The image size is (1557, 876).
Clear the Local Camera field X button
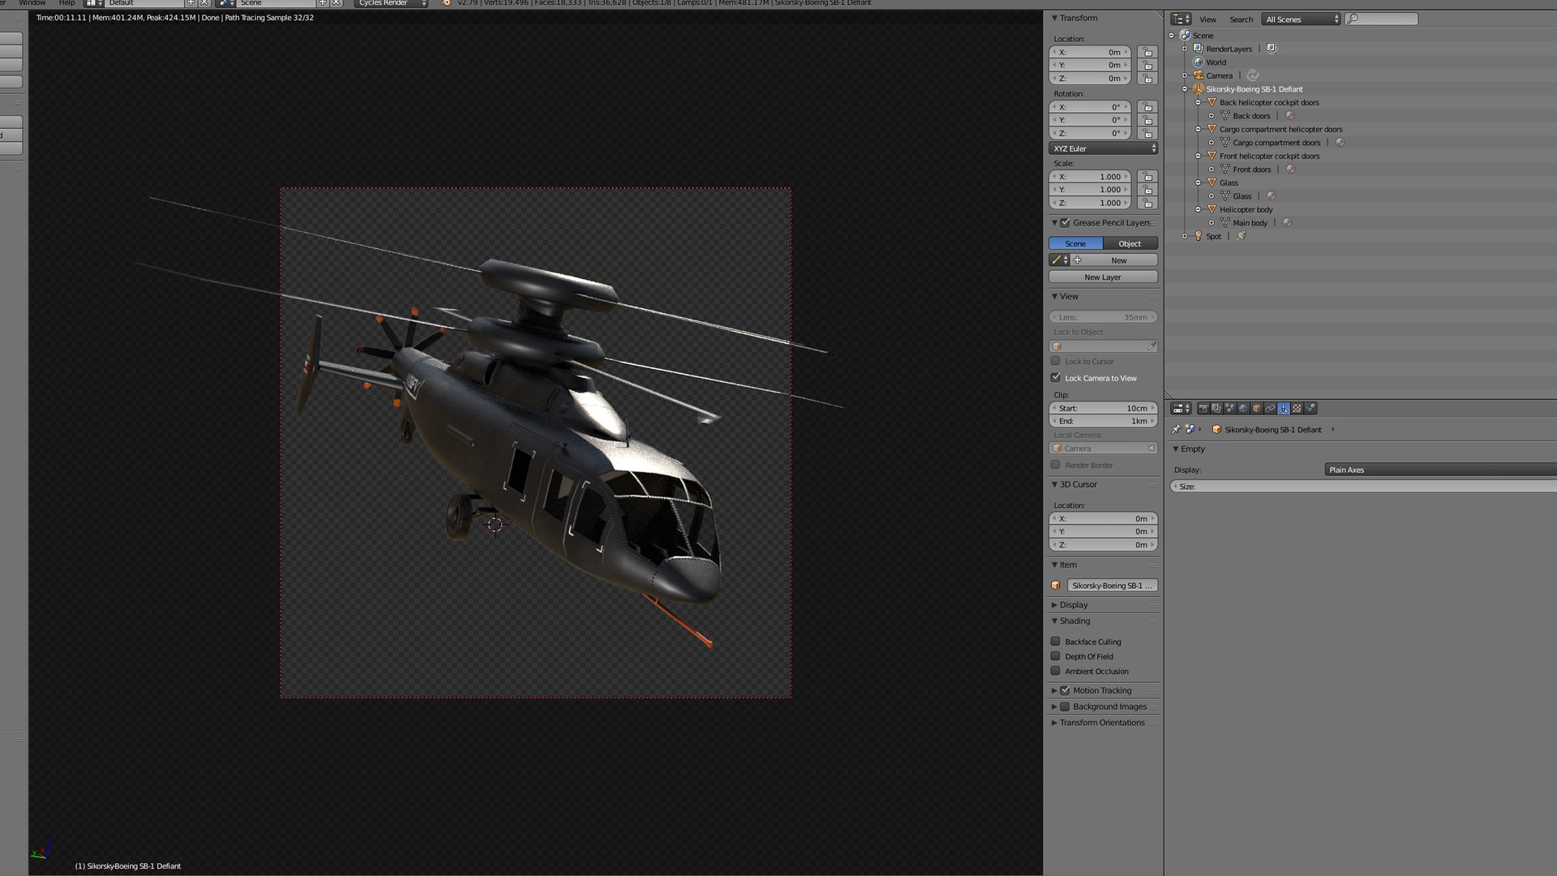point(1152,449)
